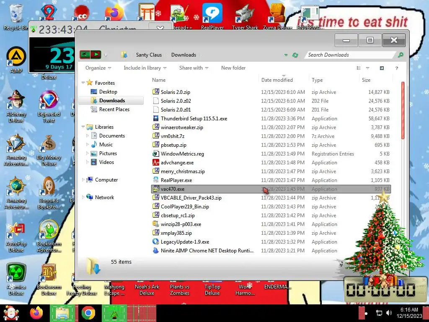Open Atomica Deluxe desktop shortcut
Image resolution: width=429 pixels, height=322 pixels.
pos(16,279)
